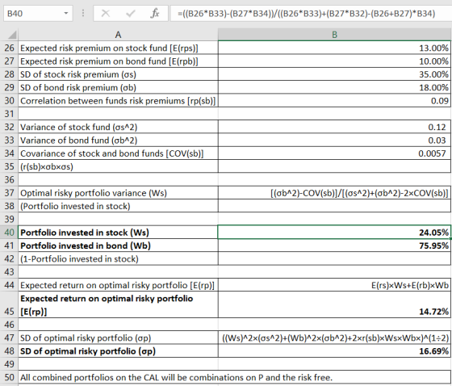Select row 26 header
This screenshot has height=386, width=452.
click(9, 48)
